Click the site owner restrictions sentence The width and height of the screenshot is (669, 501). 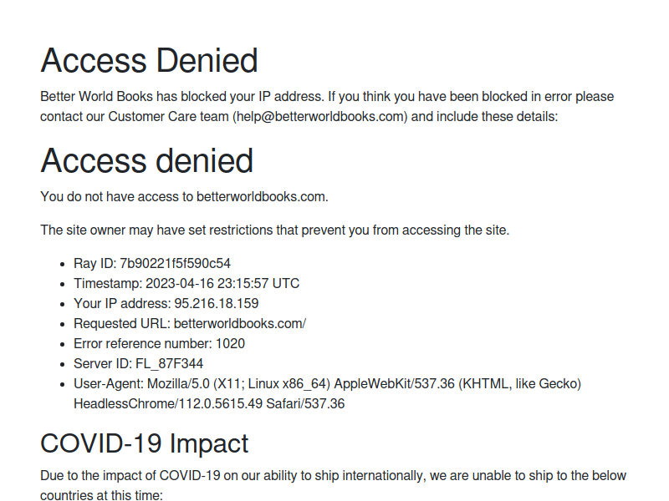click(x=275, y=230)
